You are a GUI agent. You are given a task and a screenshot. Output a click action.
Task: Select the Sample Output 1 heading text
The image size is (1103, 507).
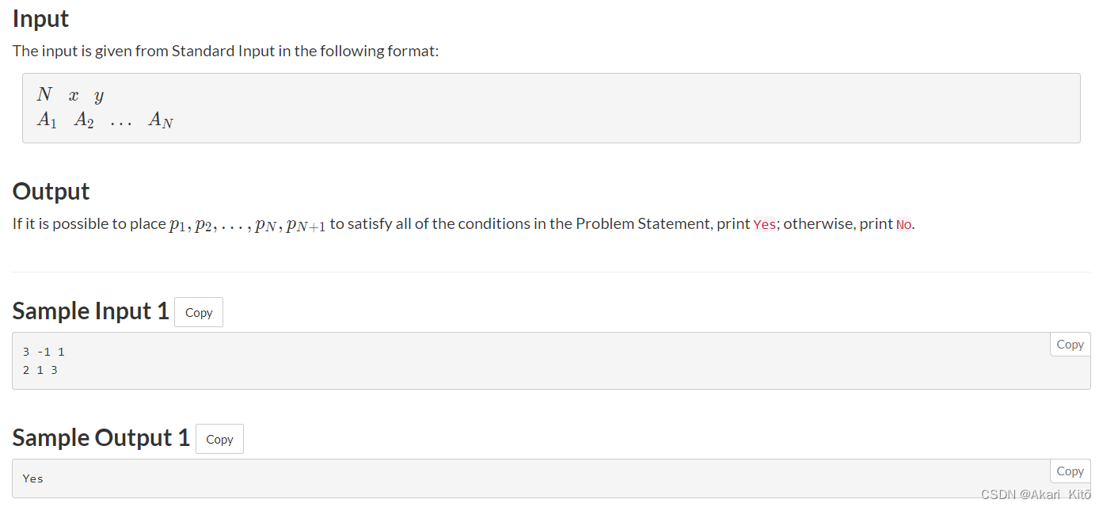pyautogui.click(x=101, y=438)
